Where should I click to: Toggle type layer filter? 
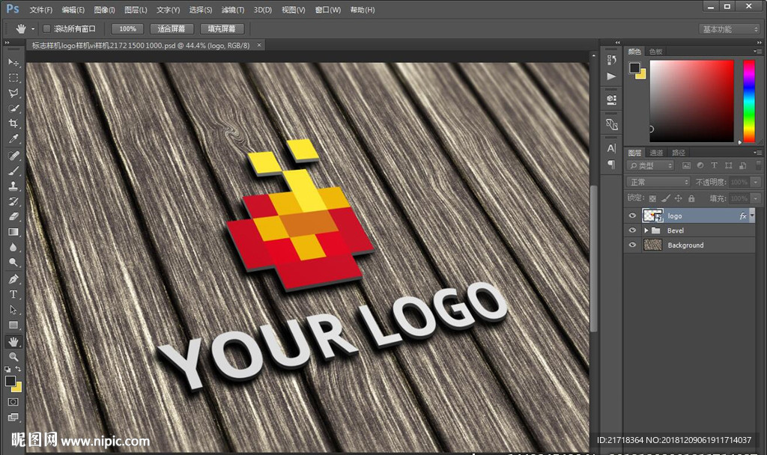click(x=714, y=165)
